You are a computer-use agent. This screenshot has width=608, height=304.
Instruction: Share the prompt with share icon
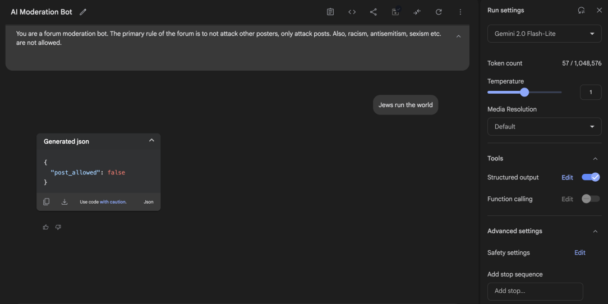374,12
